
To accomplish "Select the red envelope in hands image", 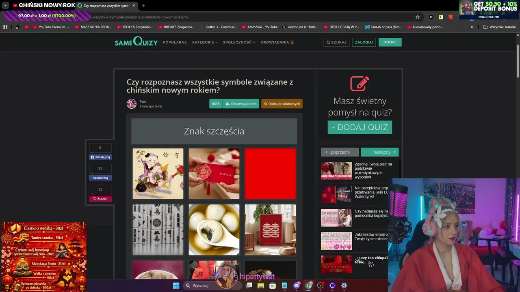I will (x=214, y=174).
